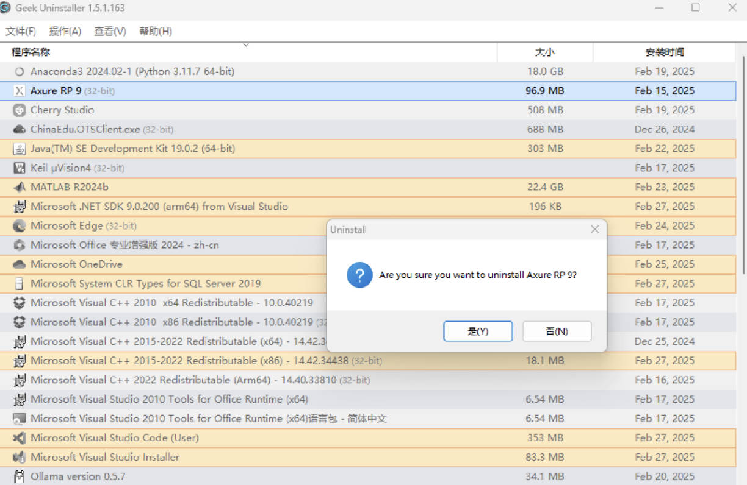Close the Uninstall dialog

point(595,230)
